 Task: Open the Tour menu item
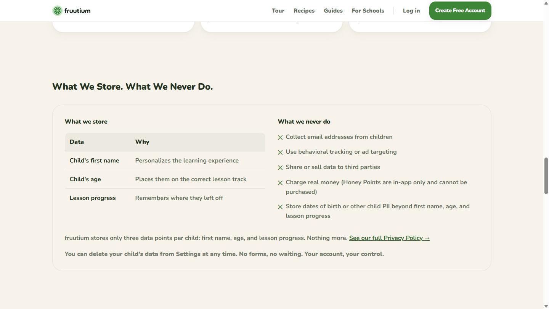278,11
